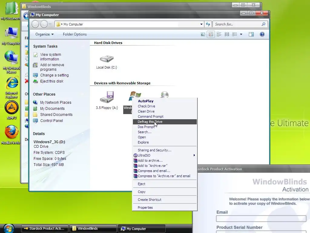Choose Explore from the context menu
The height and width of the screenshot is (233, 310).
tap(165, 142)
